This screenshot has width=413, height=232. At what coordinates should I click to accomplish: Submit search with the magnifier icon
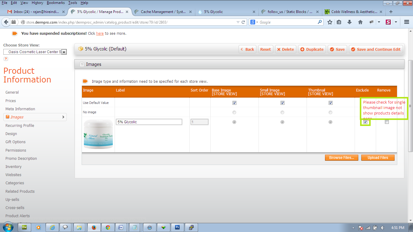pyautogui.click(x=320, y=22)
